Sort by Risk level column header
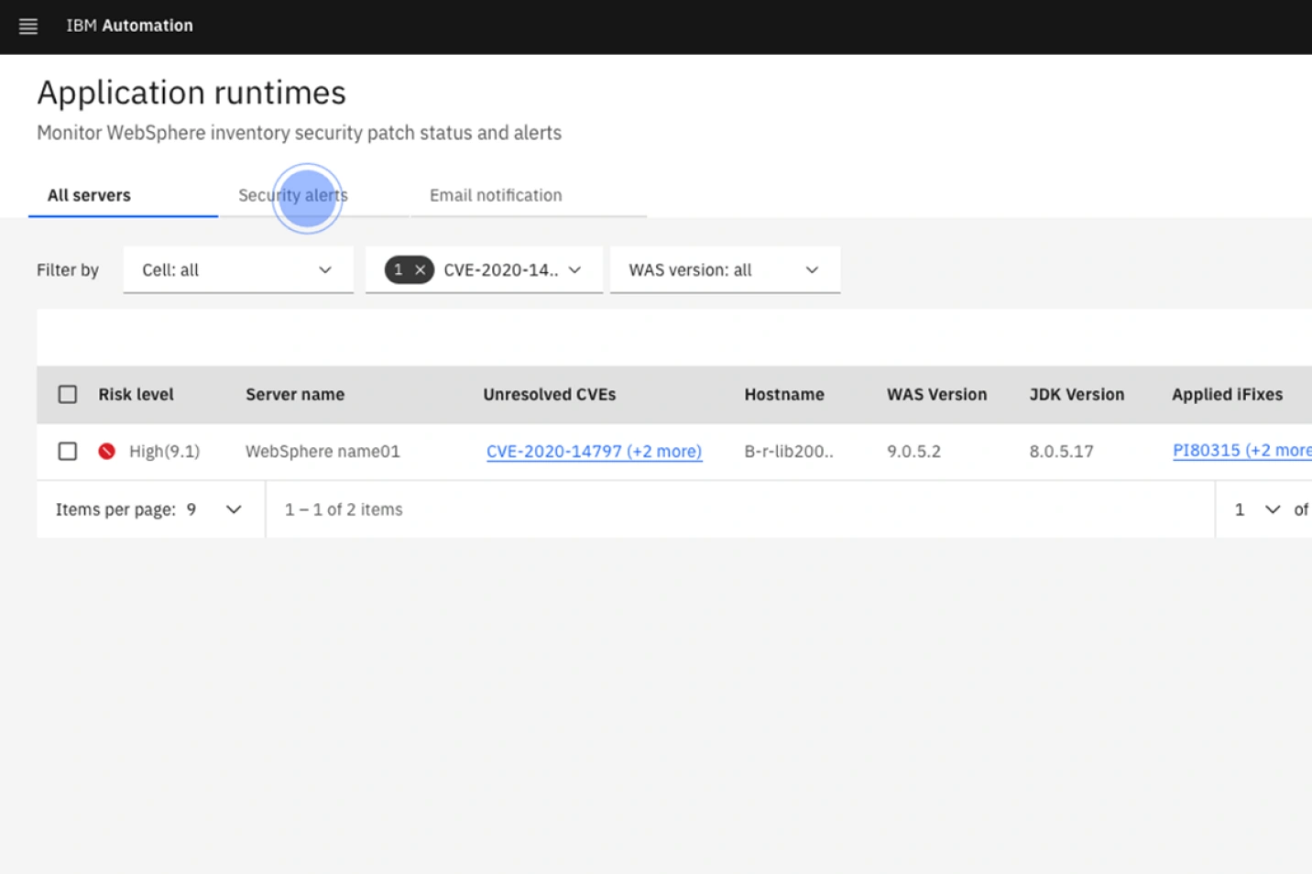Image resolution: width=1312 pixels, height=874 pixels. coord(136,395)
